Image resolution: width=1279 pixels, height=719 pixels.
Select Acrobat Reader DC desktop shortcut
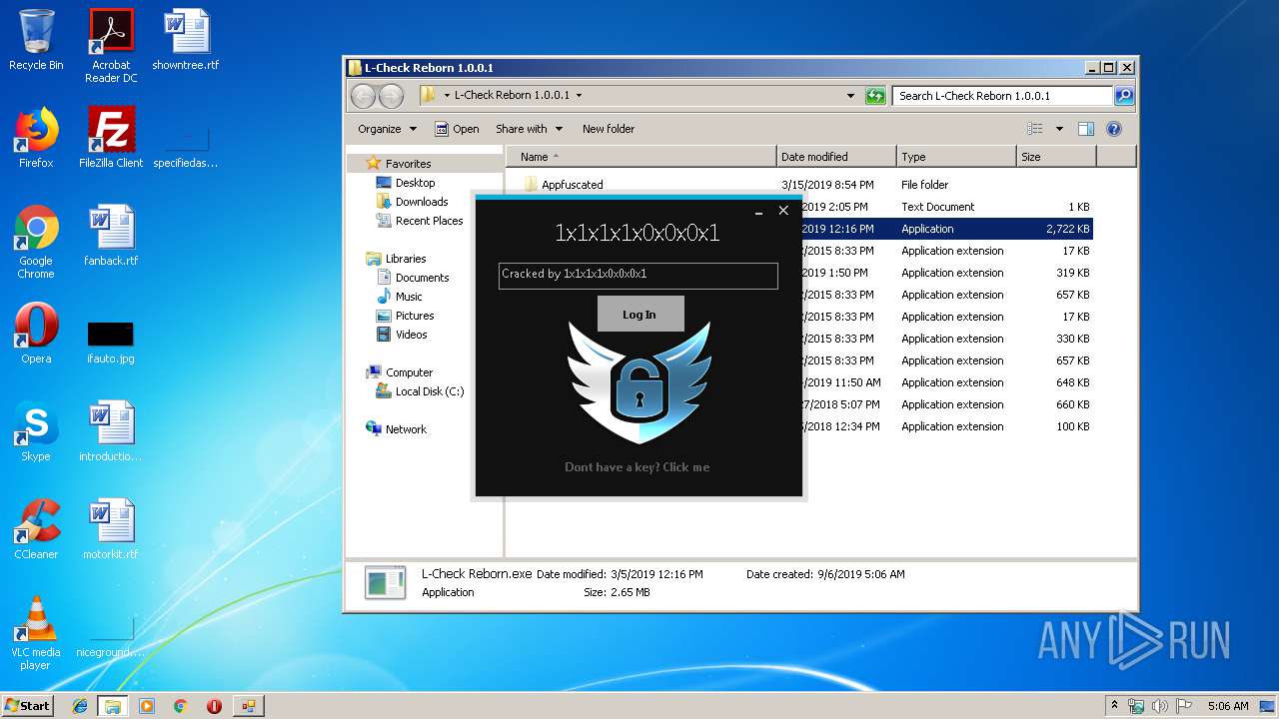coord(111,46)
